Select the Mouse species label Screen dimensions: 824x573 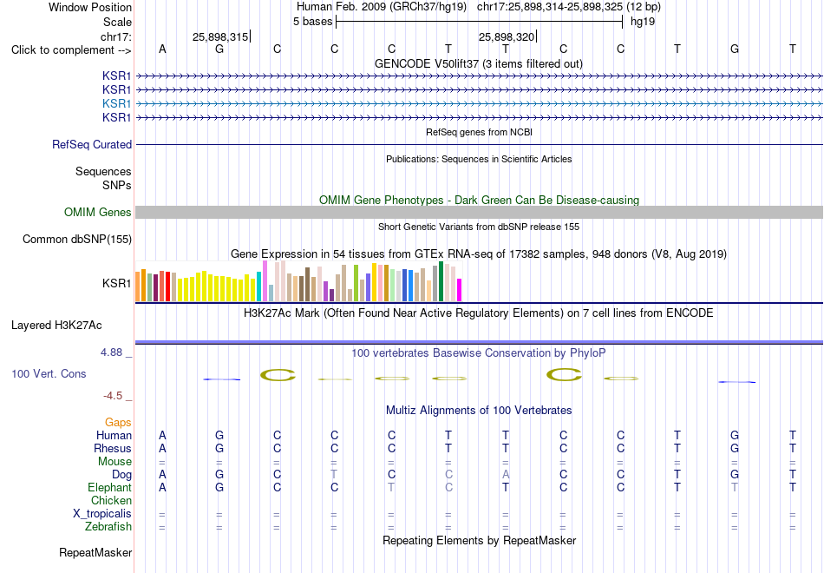pos(114,462)
